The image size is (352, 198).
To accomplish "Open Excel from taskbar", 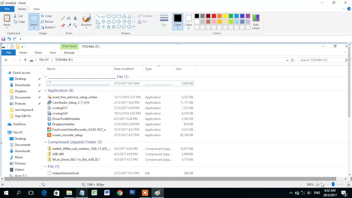I will tap(94, 193).
